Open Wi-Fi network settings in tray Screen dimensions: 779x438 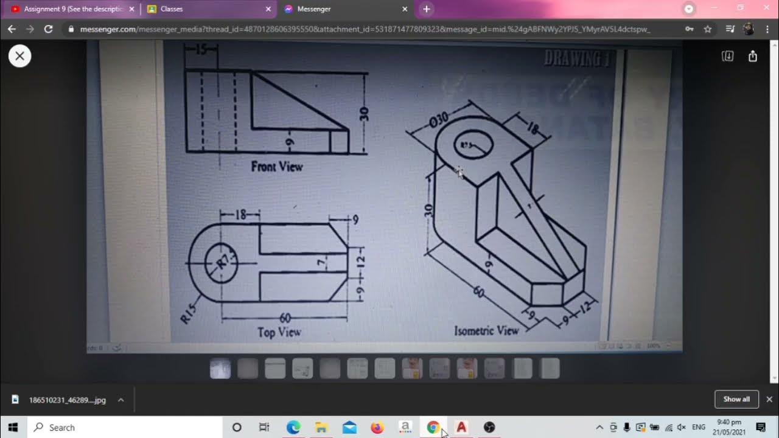(x=669, y=428)
